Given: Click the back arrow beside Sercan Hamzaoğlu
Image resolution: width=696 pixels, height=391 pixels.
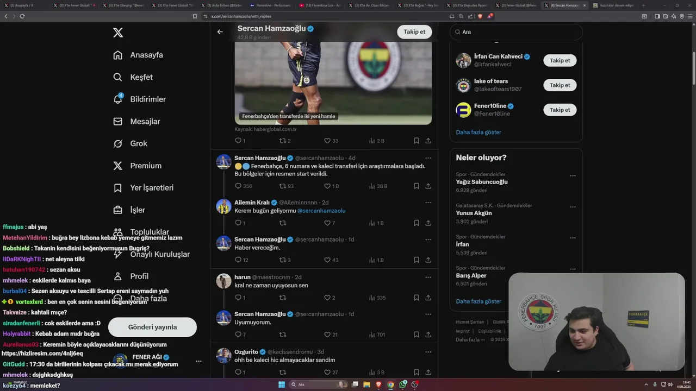Looking at the screenshot, I should coord(220,31).
